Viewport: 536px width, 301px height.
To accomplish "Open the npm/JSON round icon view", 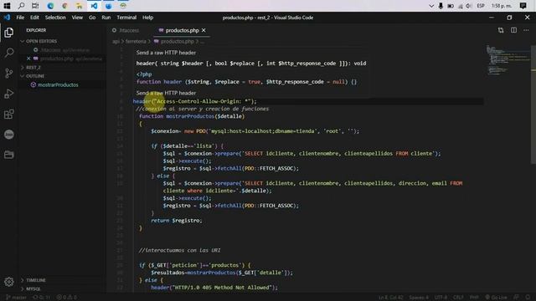I will 9,135.
